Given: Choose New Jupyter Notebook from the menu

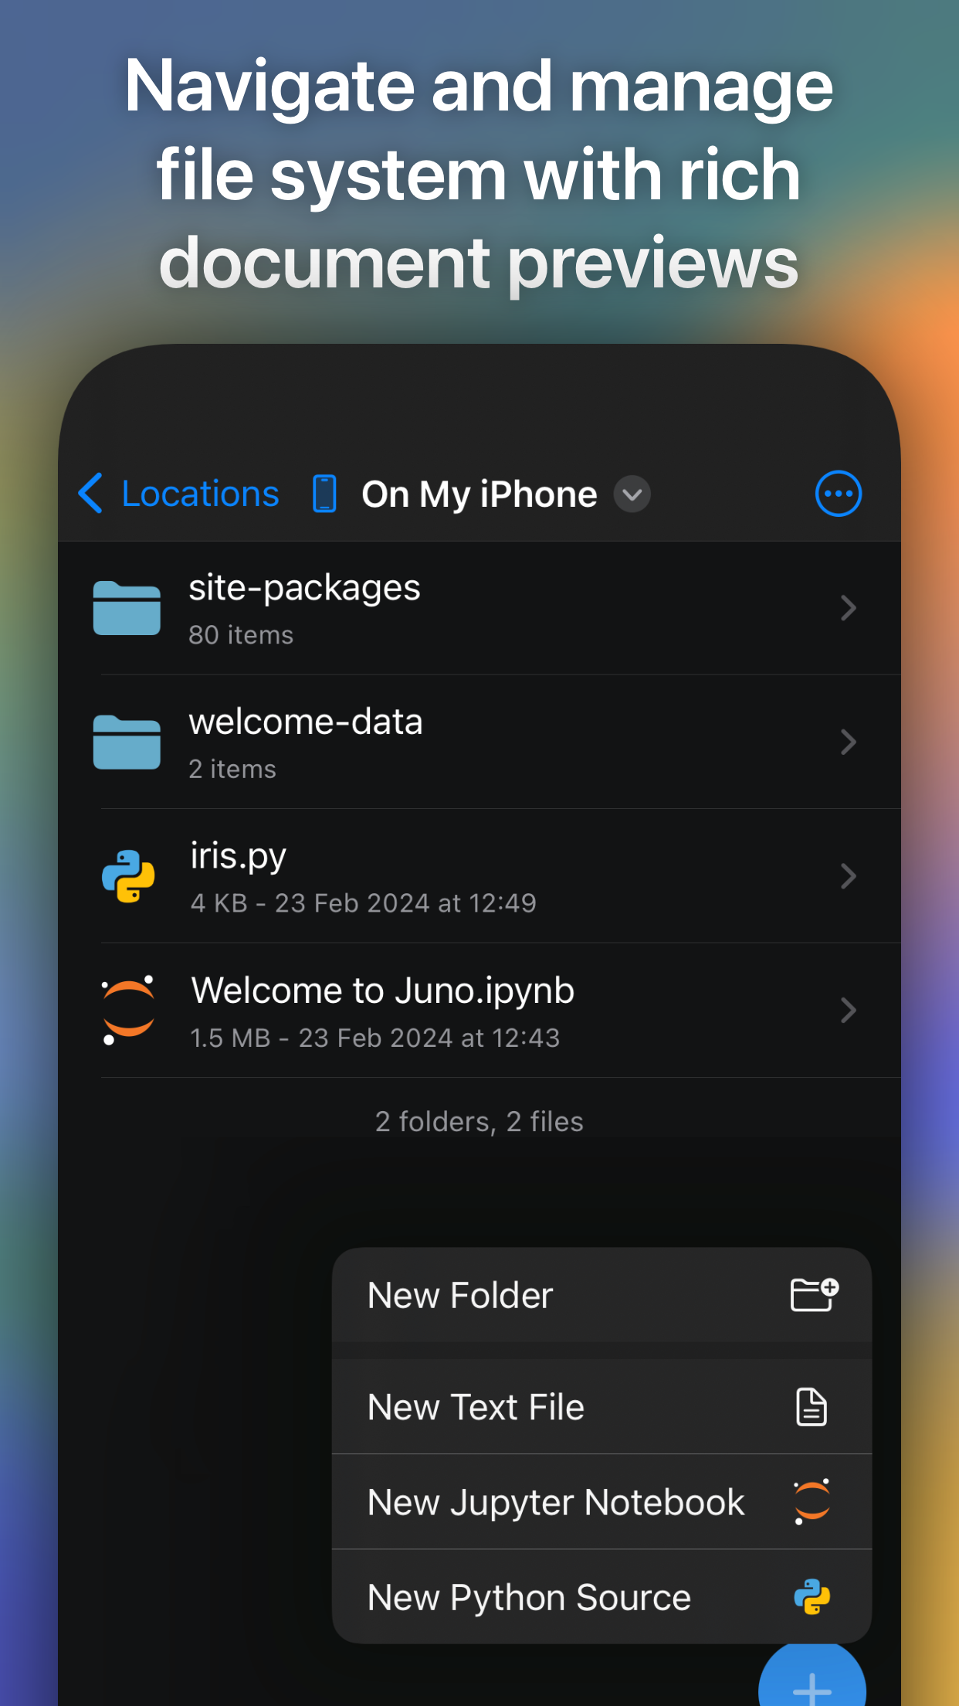Looking at the screenshot, I should pos(601,1502).
